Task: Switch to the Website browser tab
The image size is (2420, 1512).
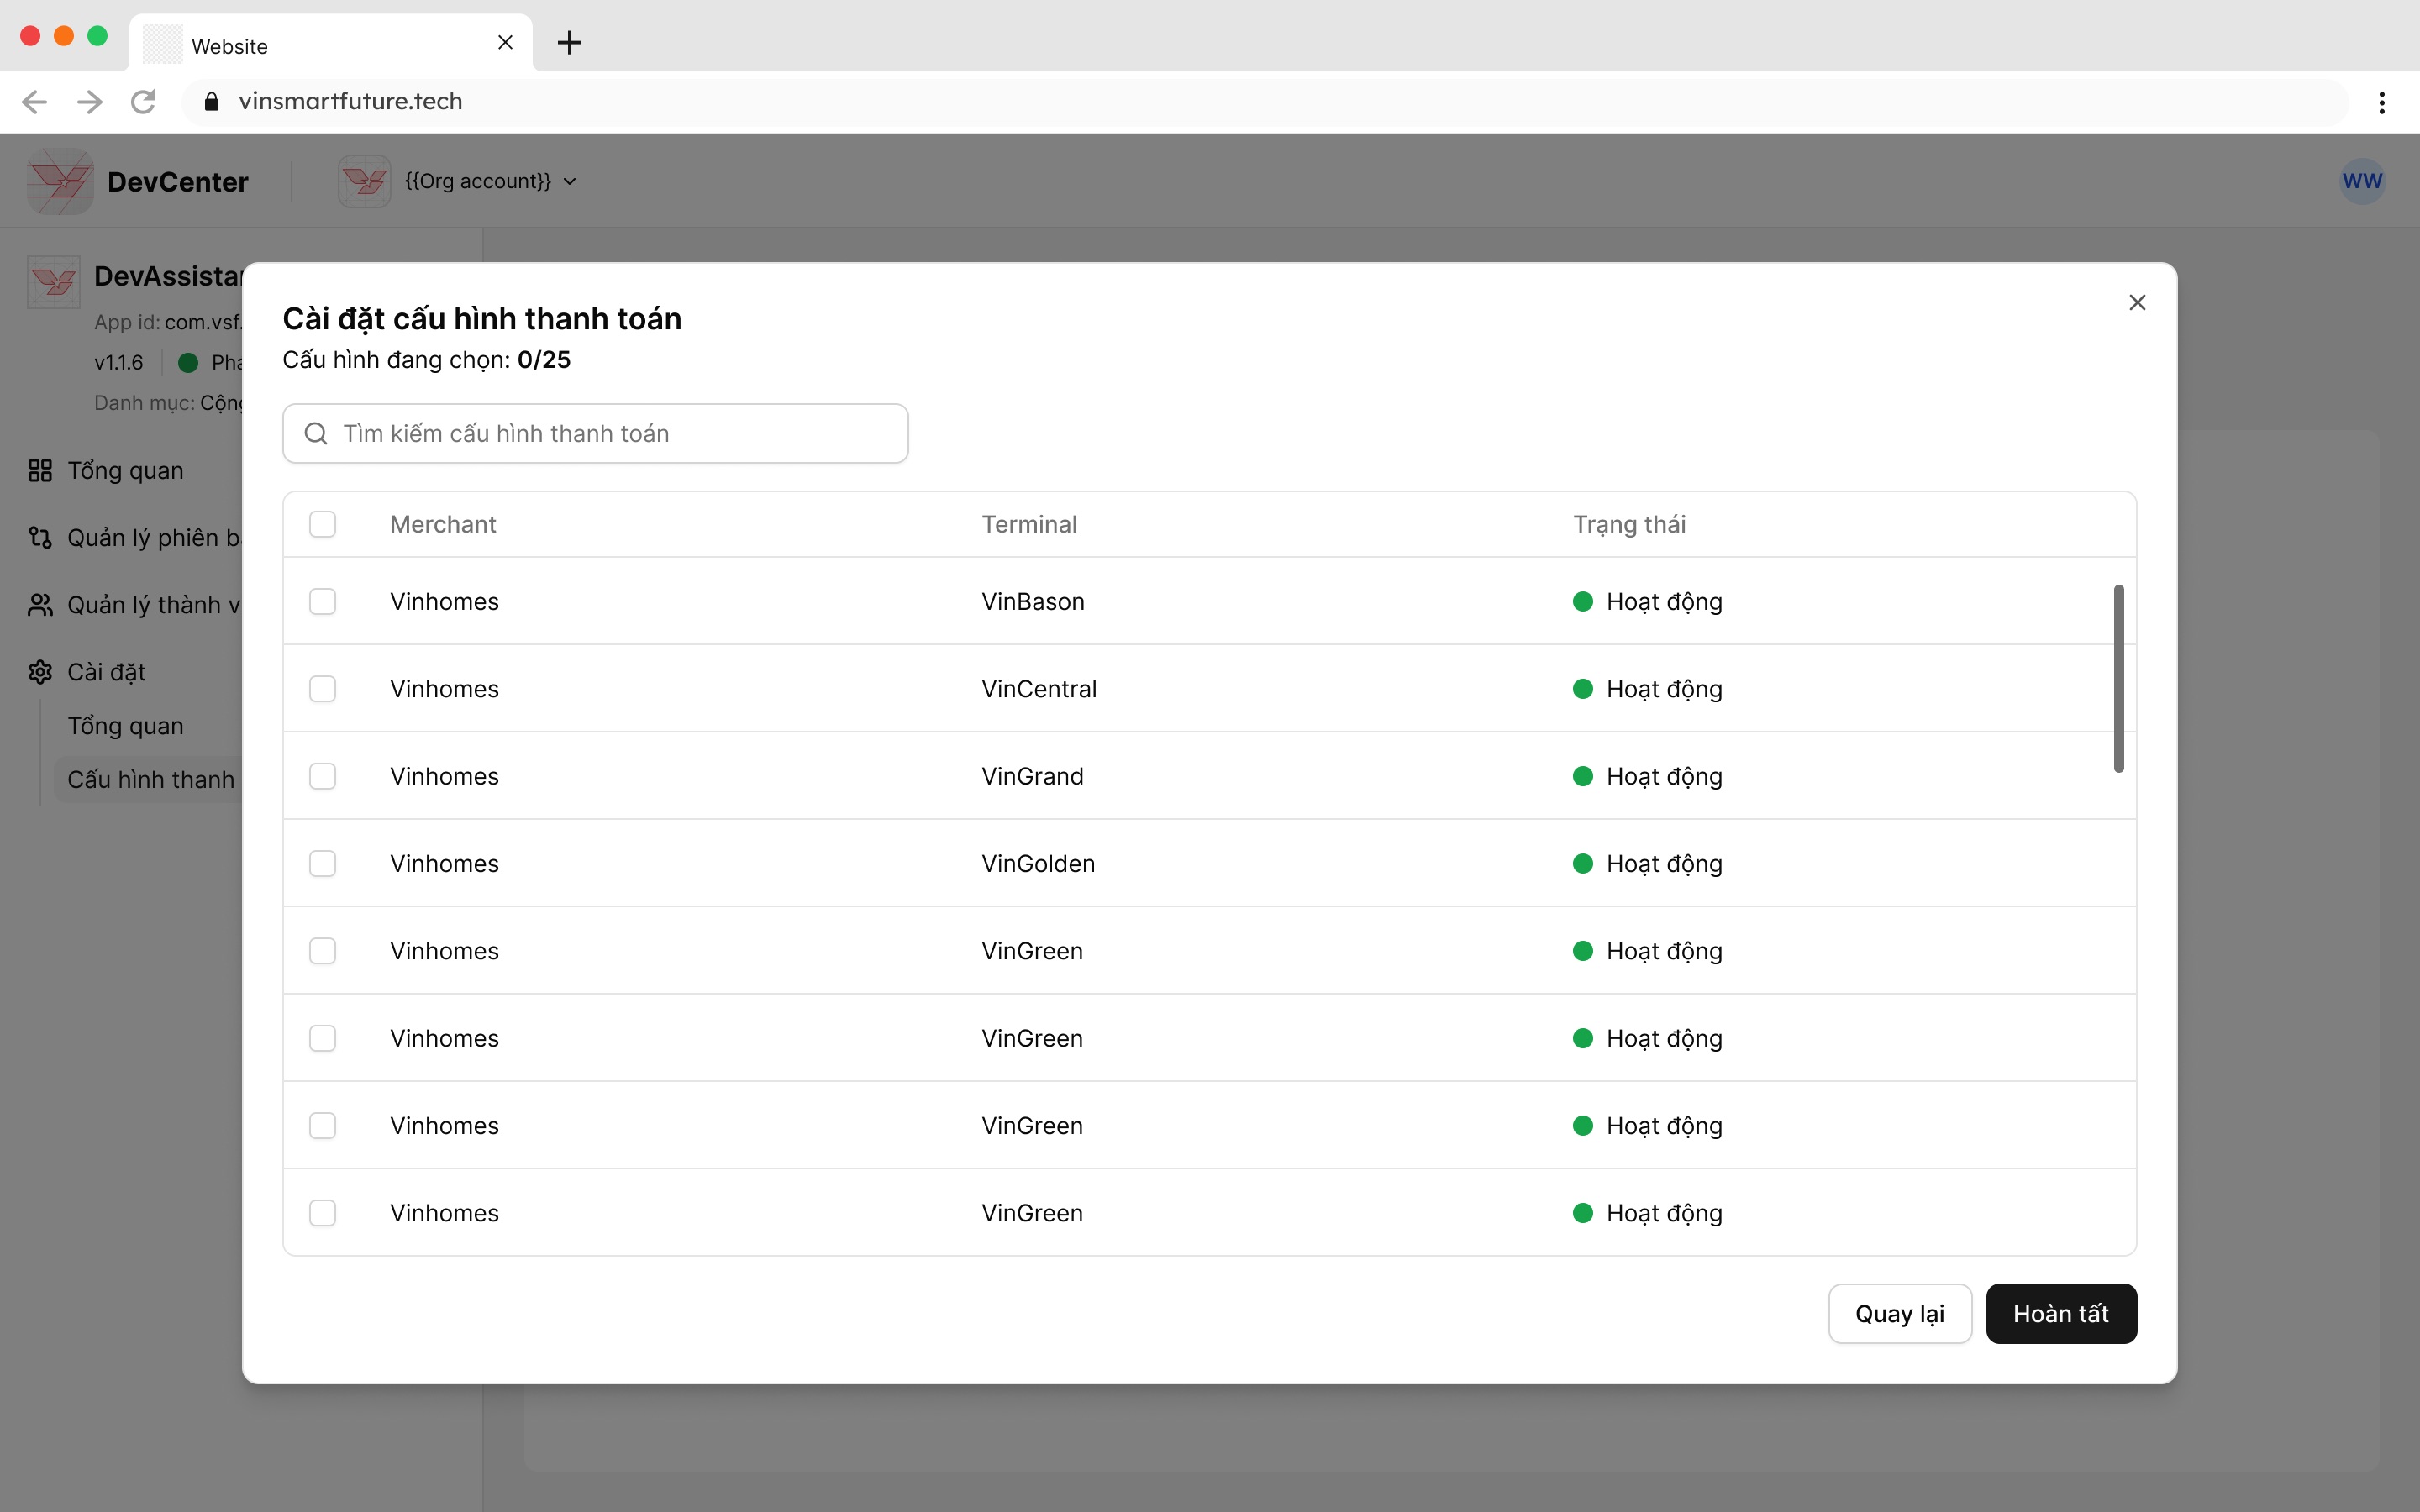Action: tap(330, 44)
